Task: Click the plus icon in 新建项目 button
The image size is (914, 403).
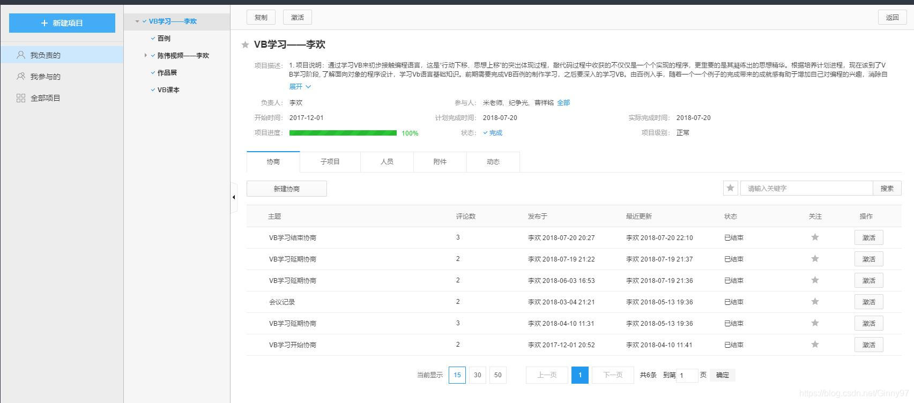Action: [44, 23]
